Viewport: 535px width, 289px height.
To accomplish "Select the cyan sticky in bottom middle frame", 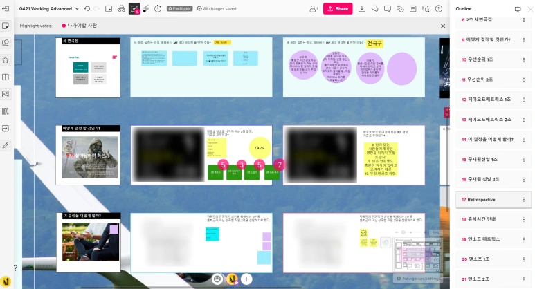I will 212,234.
